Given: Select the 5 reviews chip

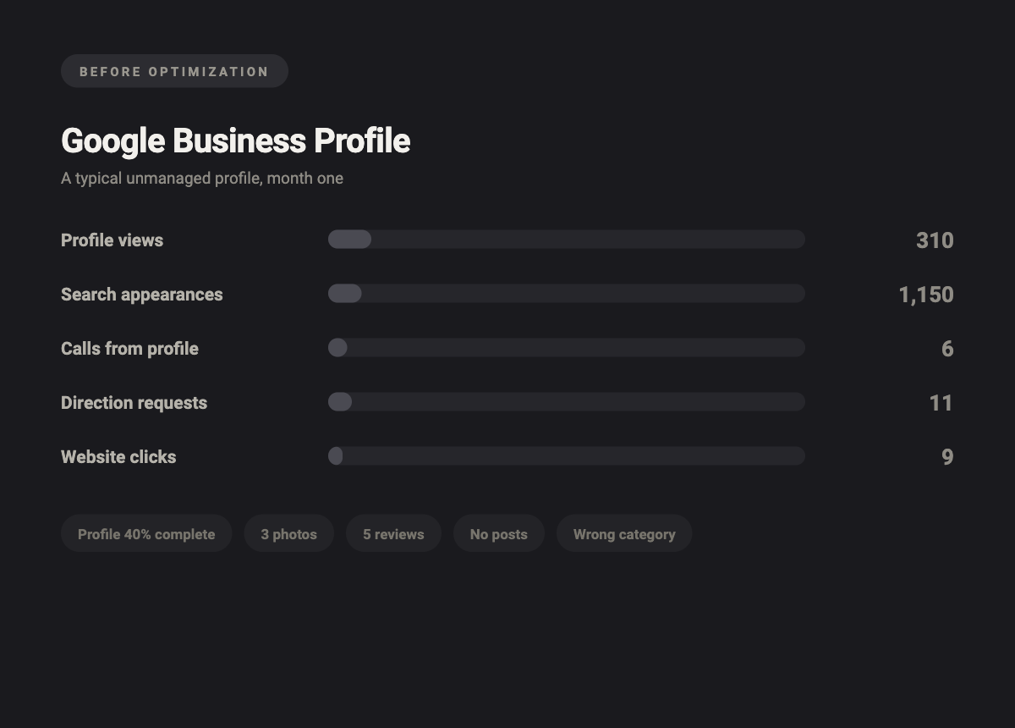Looking at the screenshot, I should [393, 534].
